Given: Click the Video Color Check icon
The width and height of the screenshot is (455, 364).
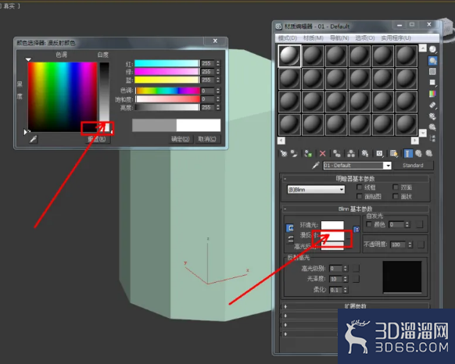Looking at the screenshot, I should point(432,94).
